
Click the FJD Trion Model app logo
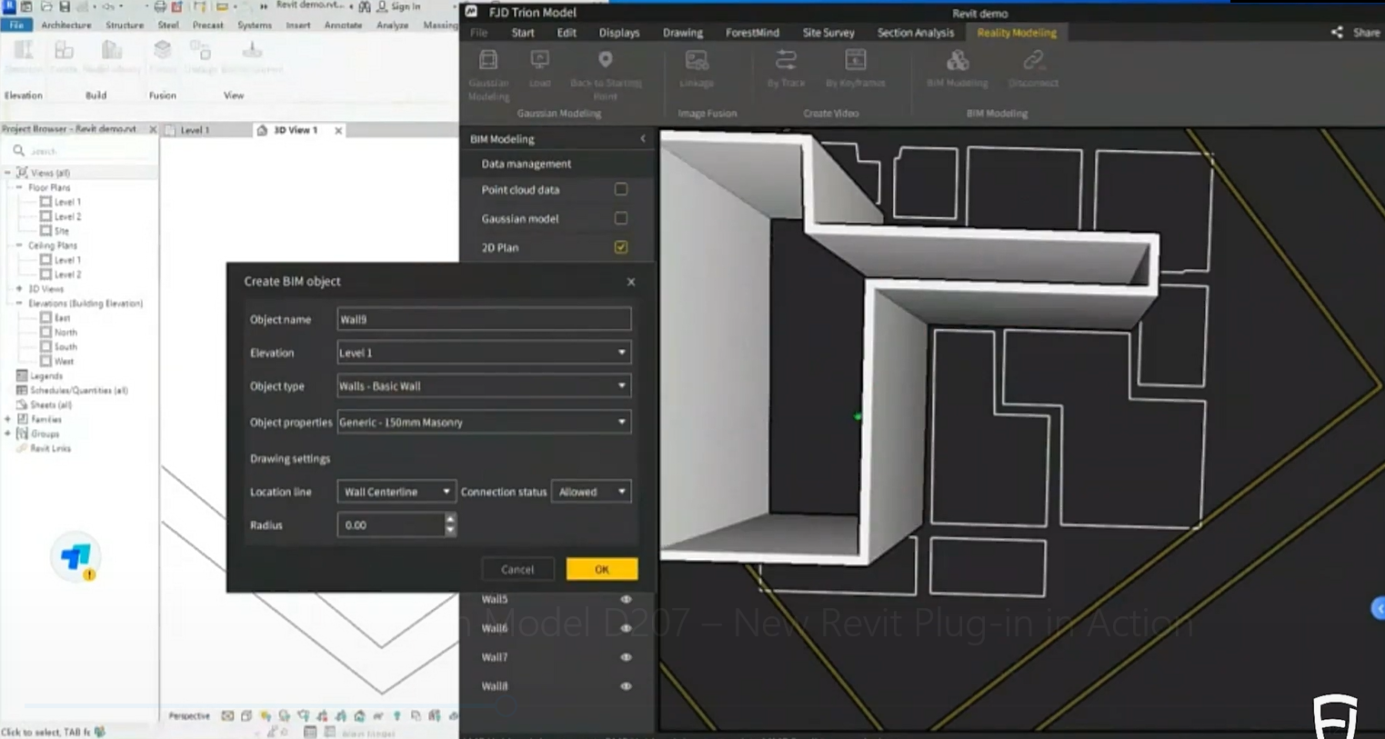[471, 12]
